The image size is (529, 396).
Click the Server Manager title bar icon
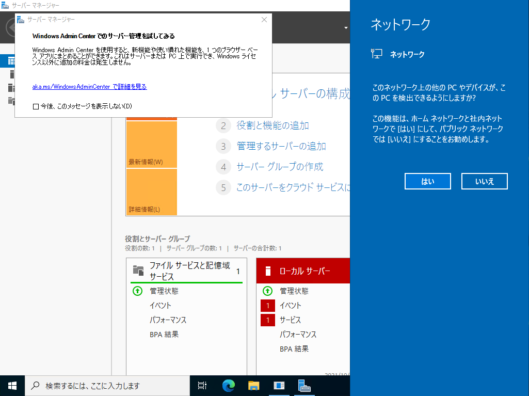[5, 5]
